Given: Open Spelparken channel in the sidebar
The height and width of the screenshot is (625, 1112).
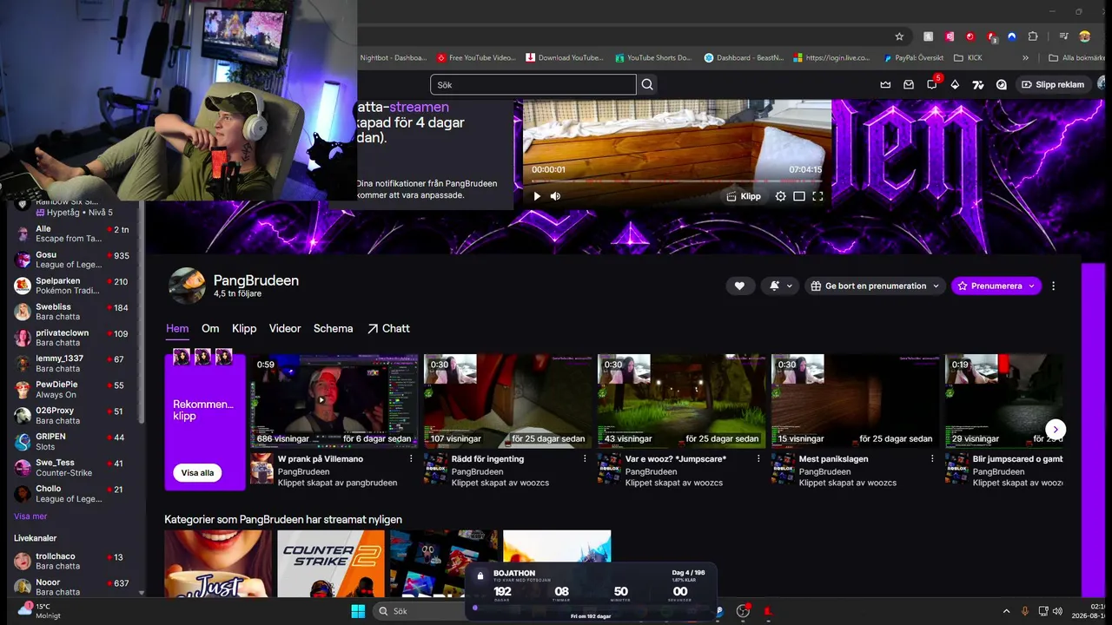Looking at the screenshot, I should [x=71, y=286].
